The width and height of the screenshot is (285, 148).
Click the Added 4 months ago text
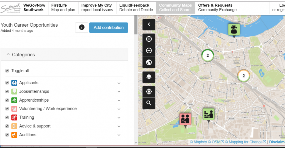(17, 31)
